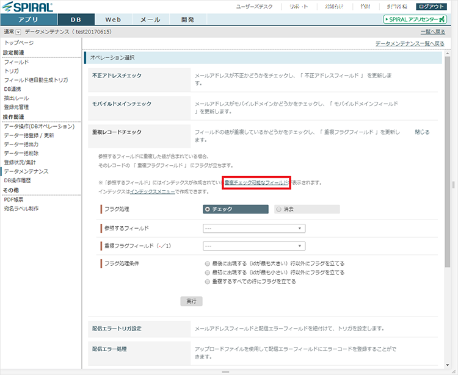Select the チェック flag processing option
The image size is (458, 375).
236,209
